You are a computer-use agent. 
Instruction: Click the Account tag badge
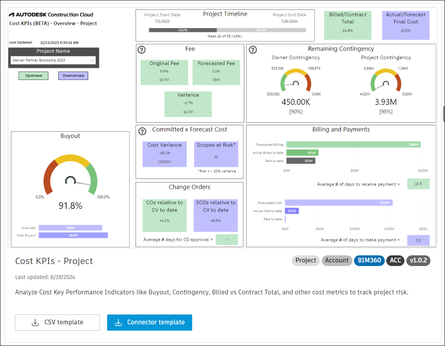(x=337, y=260)
